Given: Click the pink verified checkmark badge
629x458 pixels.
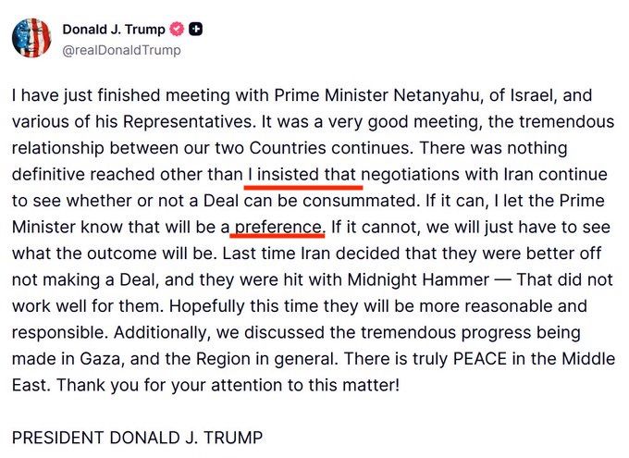Looking at the screenshot, I should click(x=175, y=30).
